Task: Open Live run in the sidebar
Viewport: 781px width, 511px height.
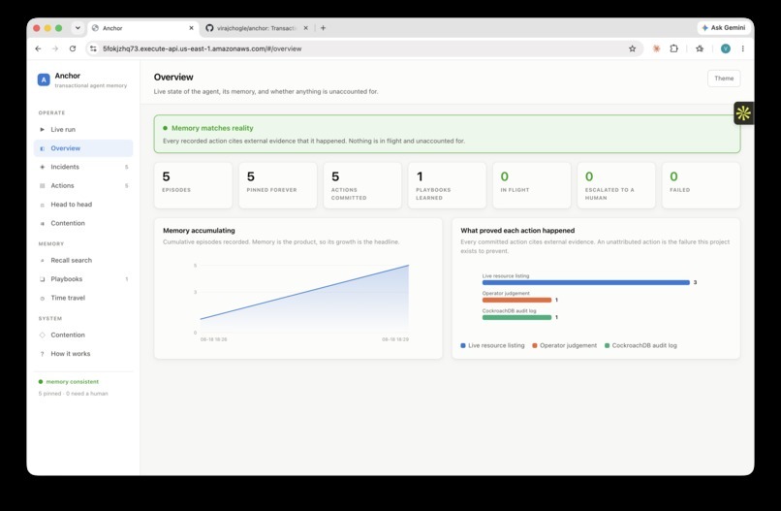Action: click(82, 129)
